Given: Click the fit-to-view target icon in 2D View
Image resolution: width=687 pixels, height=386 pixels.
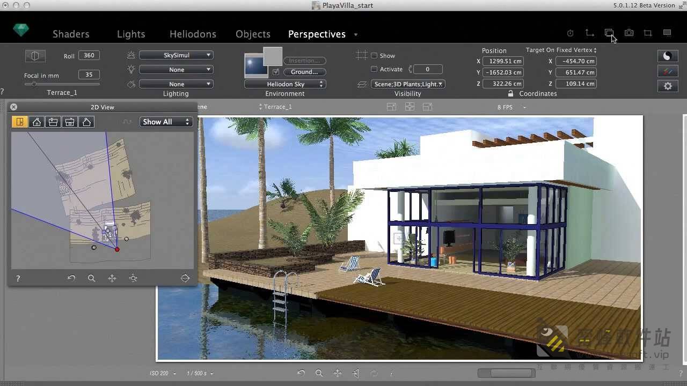Looking at the screenshot, I should click(133, 278).
